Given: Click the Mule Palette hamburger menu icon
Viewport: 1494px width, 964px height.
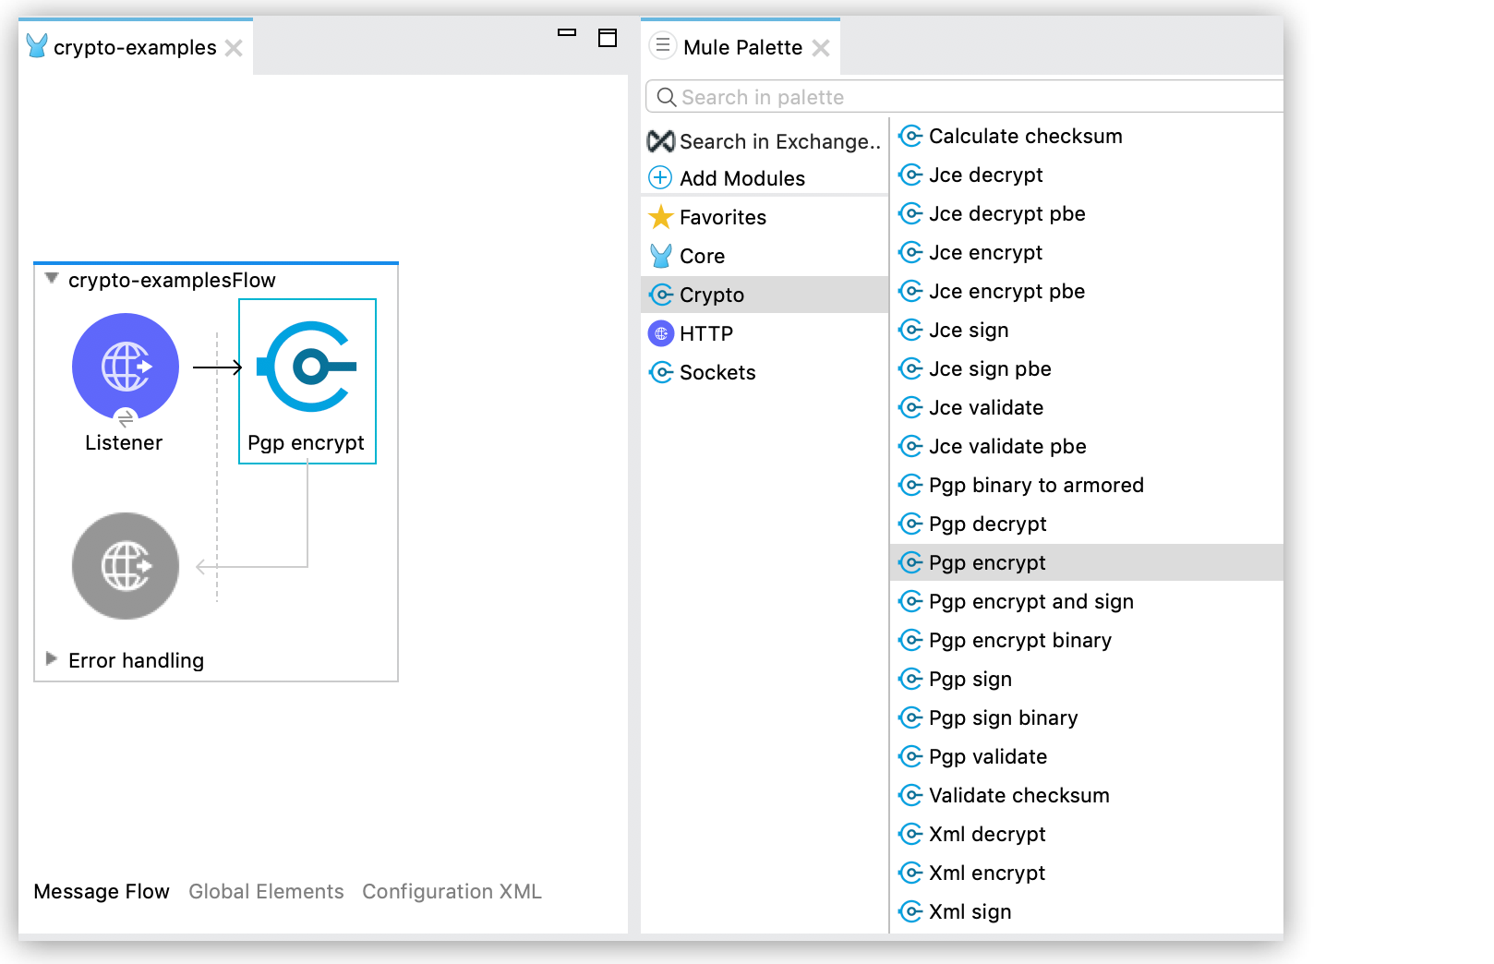Looking at the screenshot, I should point(662,46).
